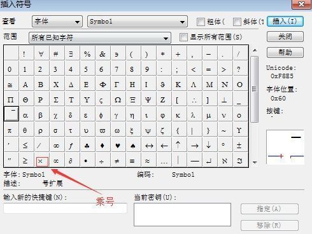The height and width of the screenshot is (234, 312).
Task: Choose the lowercase beta symbol
Action: (40, 115)
